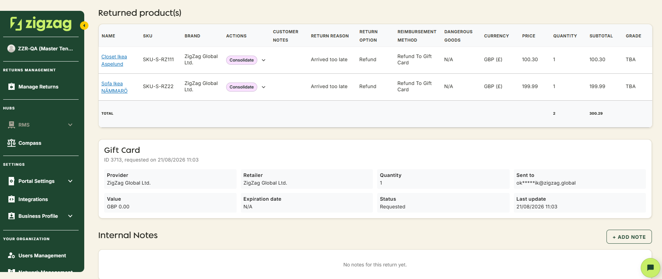Click the Internal Notes heading
Image resolution: width=662 pixels, height=279 pixels.
point(128,235)
